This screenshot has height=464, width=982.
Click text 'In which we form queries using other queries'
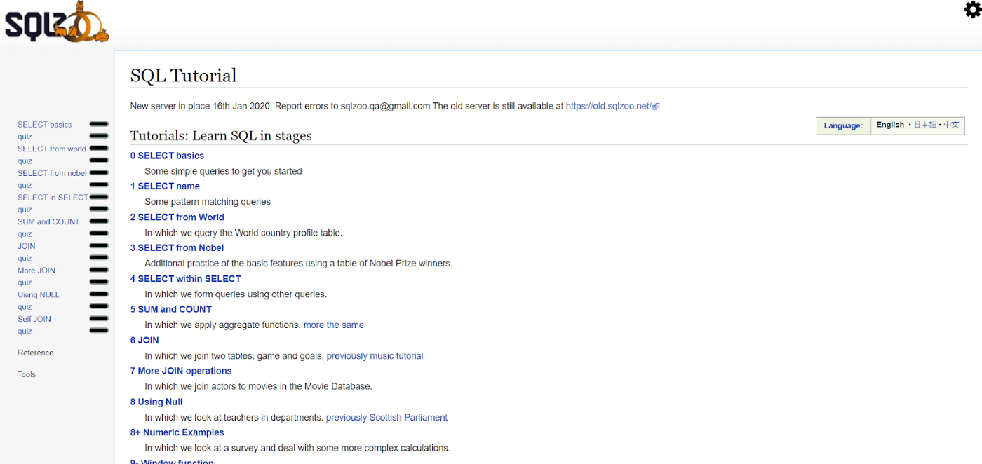pyautogui.click(x=236, y=294)
